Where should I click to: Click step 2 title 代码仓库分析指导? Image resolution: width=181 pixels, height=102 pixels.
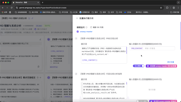[101, 74]
